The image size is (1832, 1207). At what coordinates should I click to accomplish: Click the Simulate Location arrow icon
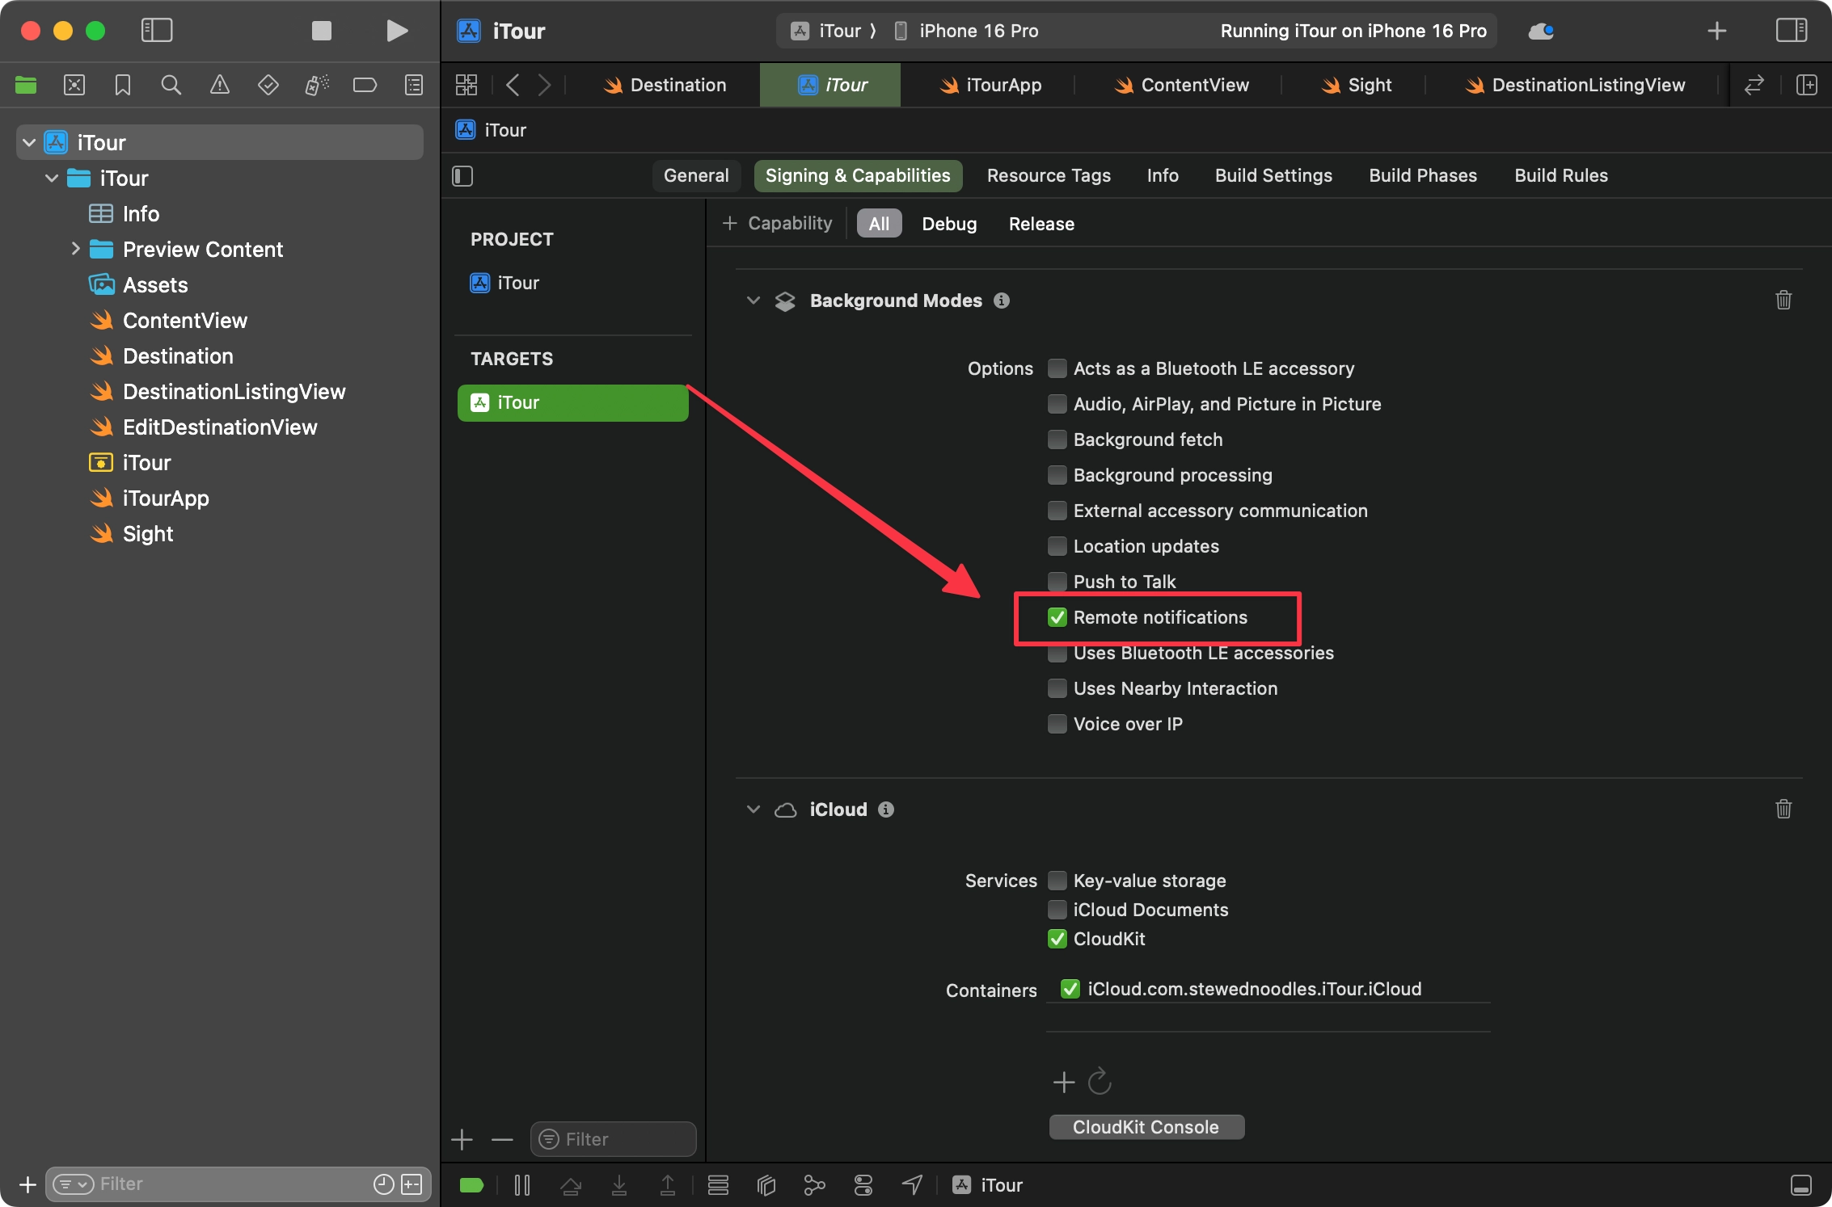pos(912,1185)
